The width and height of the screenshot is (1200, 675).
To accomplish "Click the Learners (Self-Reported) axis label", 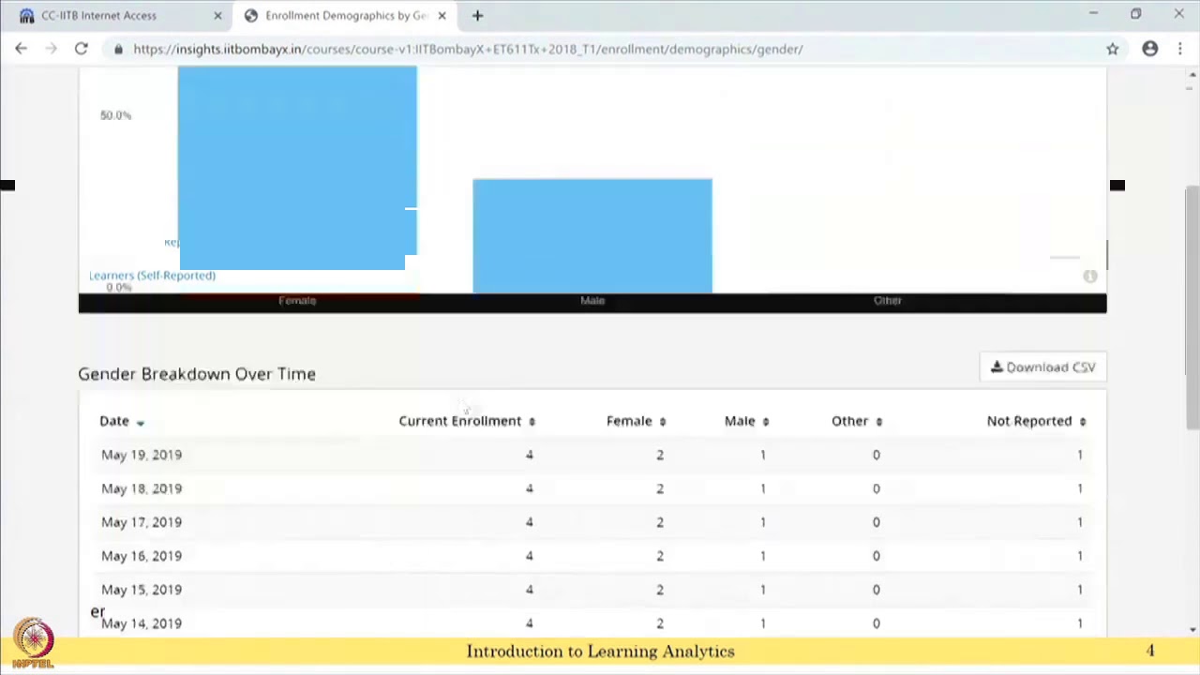I will [152, 276].
